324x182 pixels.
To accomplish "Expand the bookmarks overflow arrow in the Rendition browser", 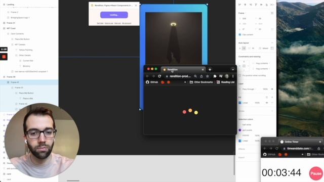I will 185,82.
